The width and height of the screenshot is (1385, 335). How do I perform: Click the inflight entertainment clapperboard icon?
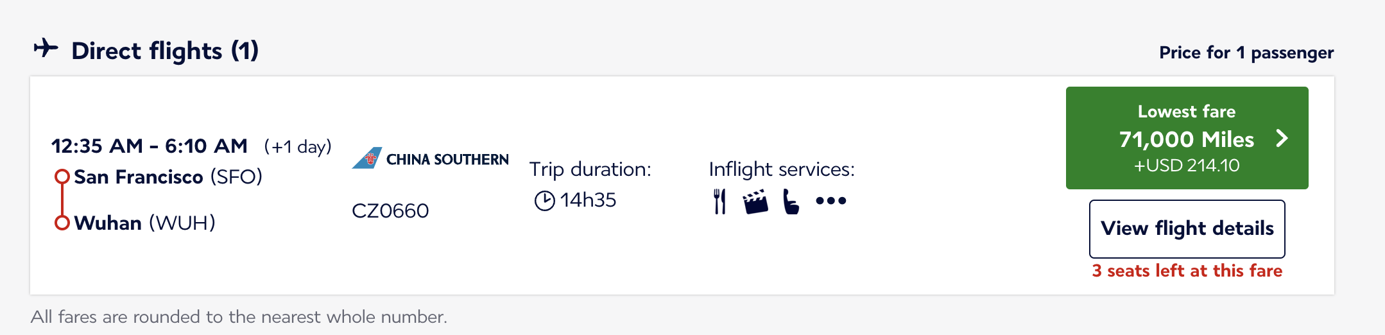[755, 201]
